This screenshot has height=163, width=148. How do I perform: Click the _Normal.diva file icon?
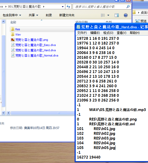(x=13, y=55)
